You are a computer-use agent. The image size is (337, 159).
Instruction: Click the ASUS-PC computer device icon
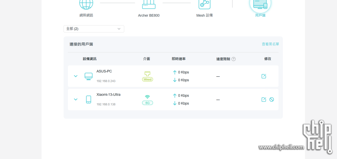(88, 76)
